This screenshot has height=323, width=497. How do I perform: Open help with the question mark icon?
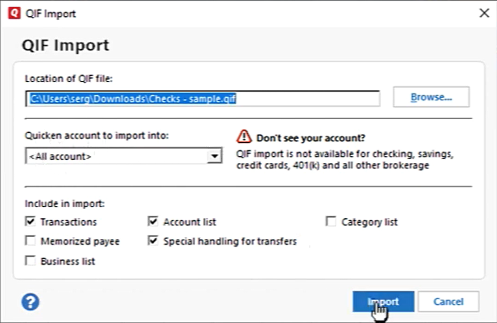[x=30, y=302]
